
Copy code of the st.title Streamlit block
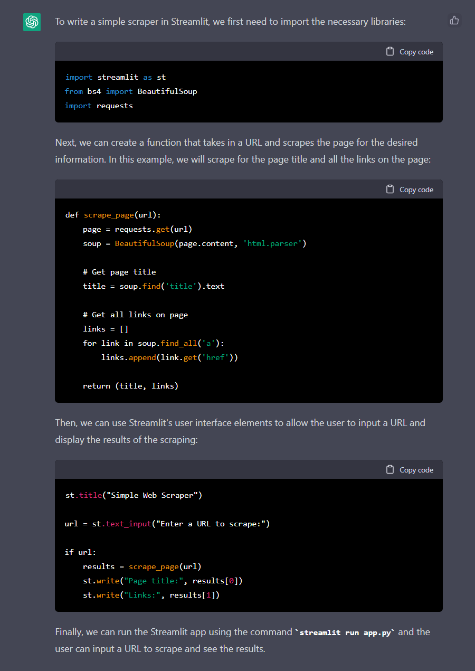pos(410,470)
